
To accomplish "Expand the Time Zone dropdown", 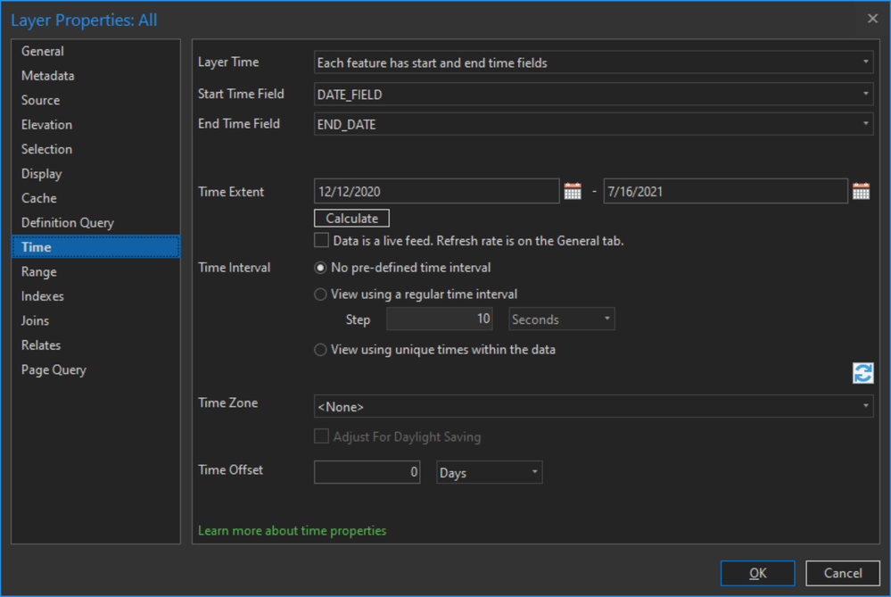I will (593, 407).
